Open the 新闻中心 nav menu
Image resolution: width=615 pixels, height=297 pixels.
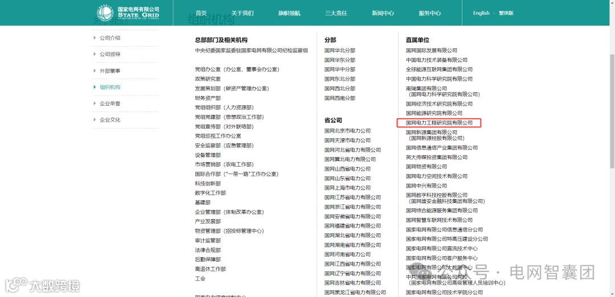tap(383, 13)
